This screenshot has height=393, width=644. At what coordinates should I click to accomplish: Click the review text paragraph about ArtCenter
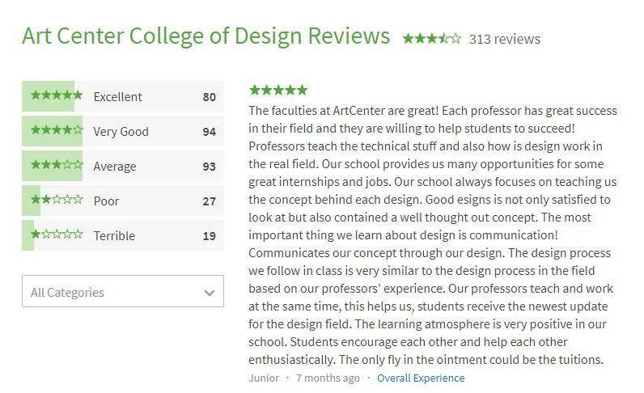click(433, 235)
